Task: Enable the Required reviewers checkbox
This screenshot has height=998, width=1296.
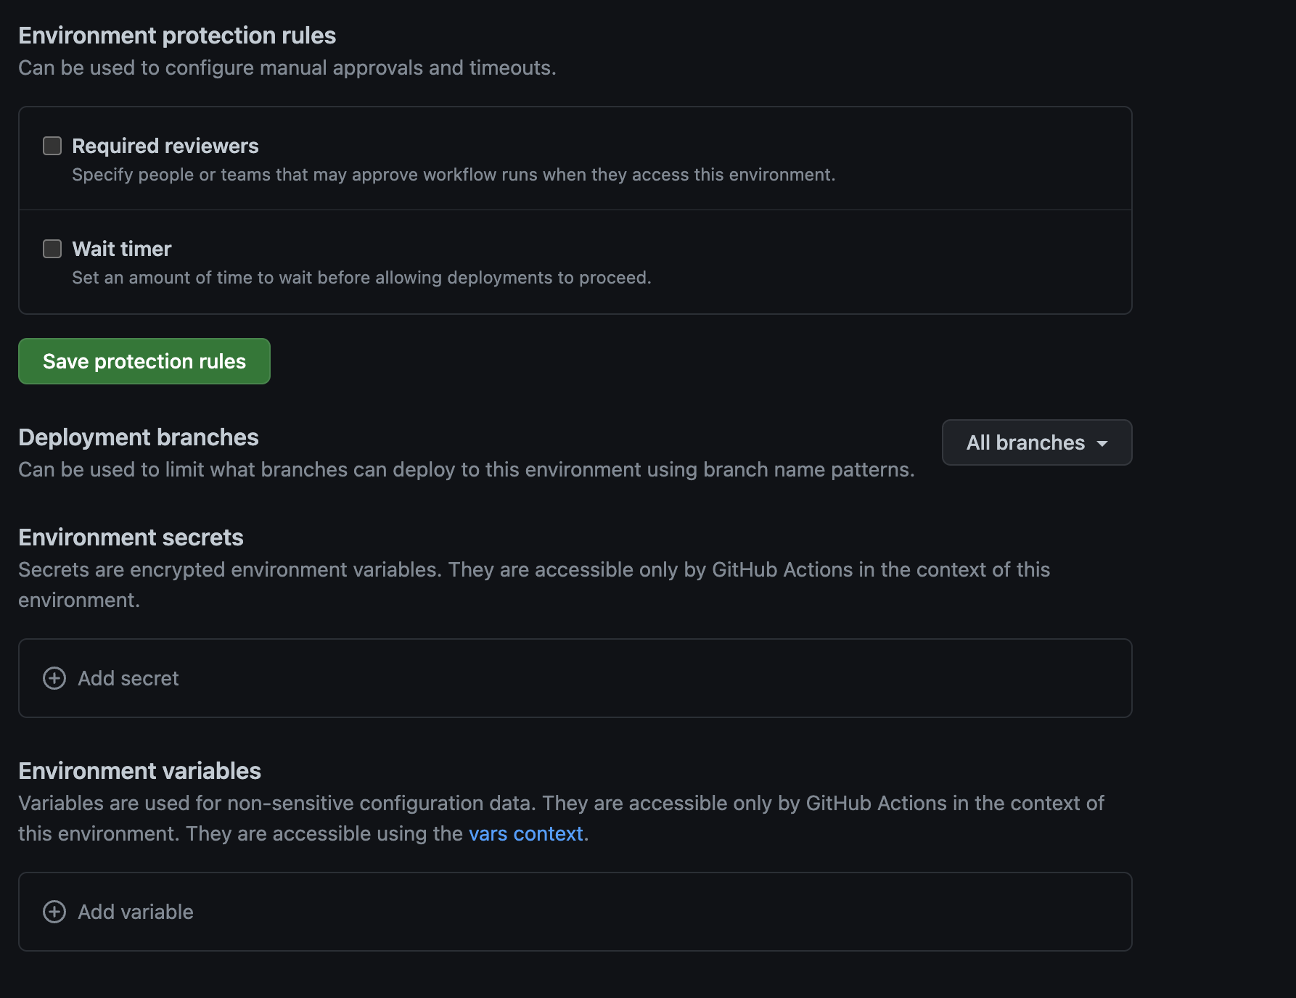Action: pyautogui.click(x=52, y=146)
